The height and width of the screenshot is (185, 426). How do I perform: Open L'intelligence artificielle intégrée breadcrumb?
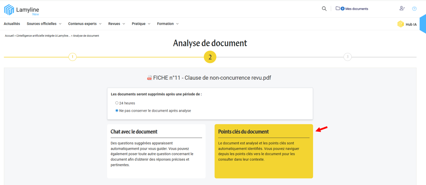pos(43,36)
